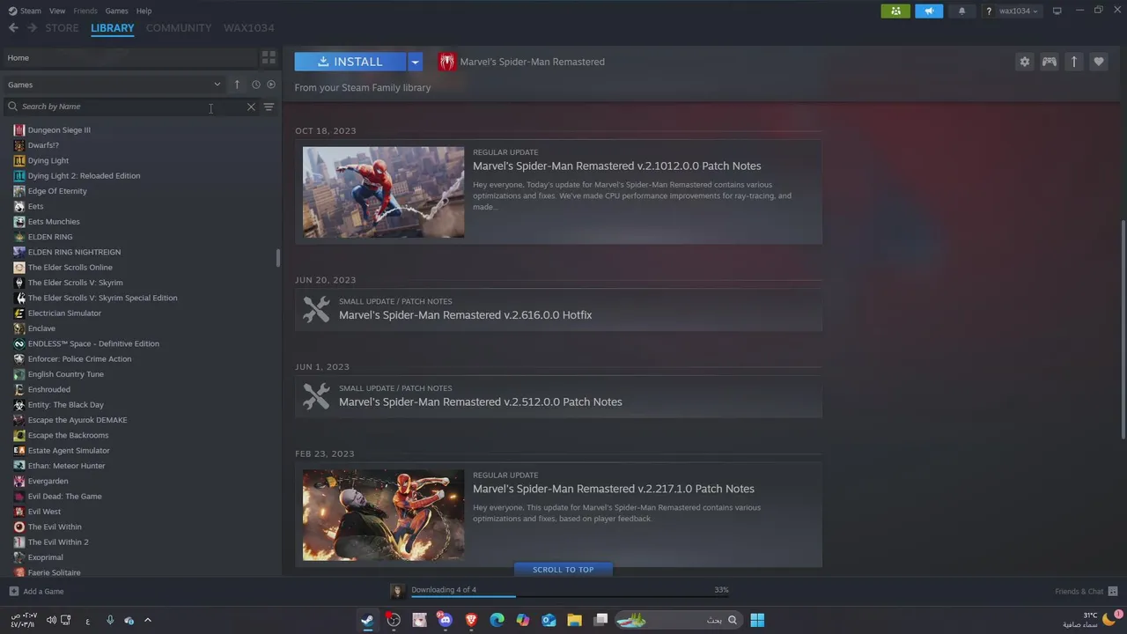Screen dimensions: 1127x634
Task: Open the WAX1034 profile tab
Action: click(248, 28)
